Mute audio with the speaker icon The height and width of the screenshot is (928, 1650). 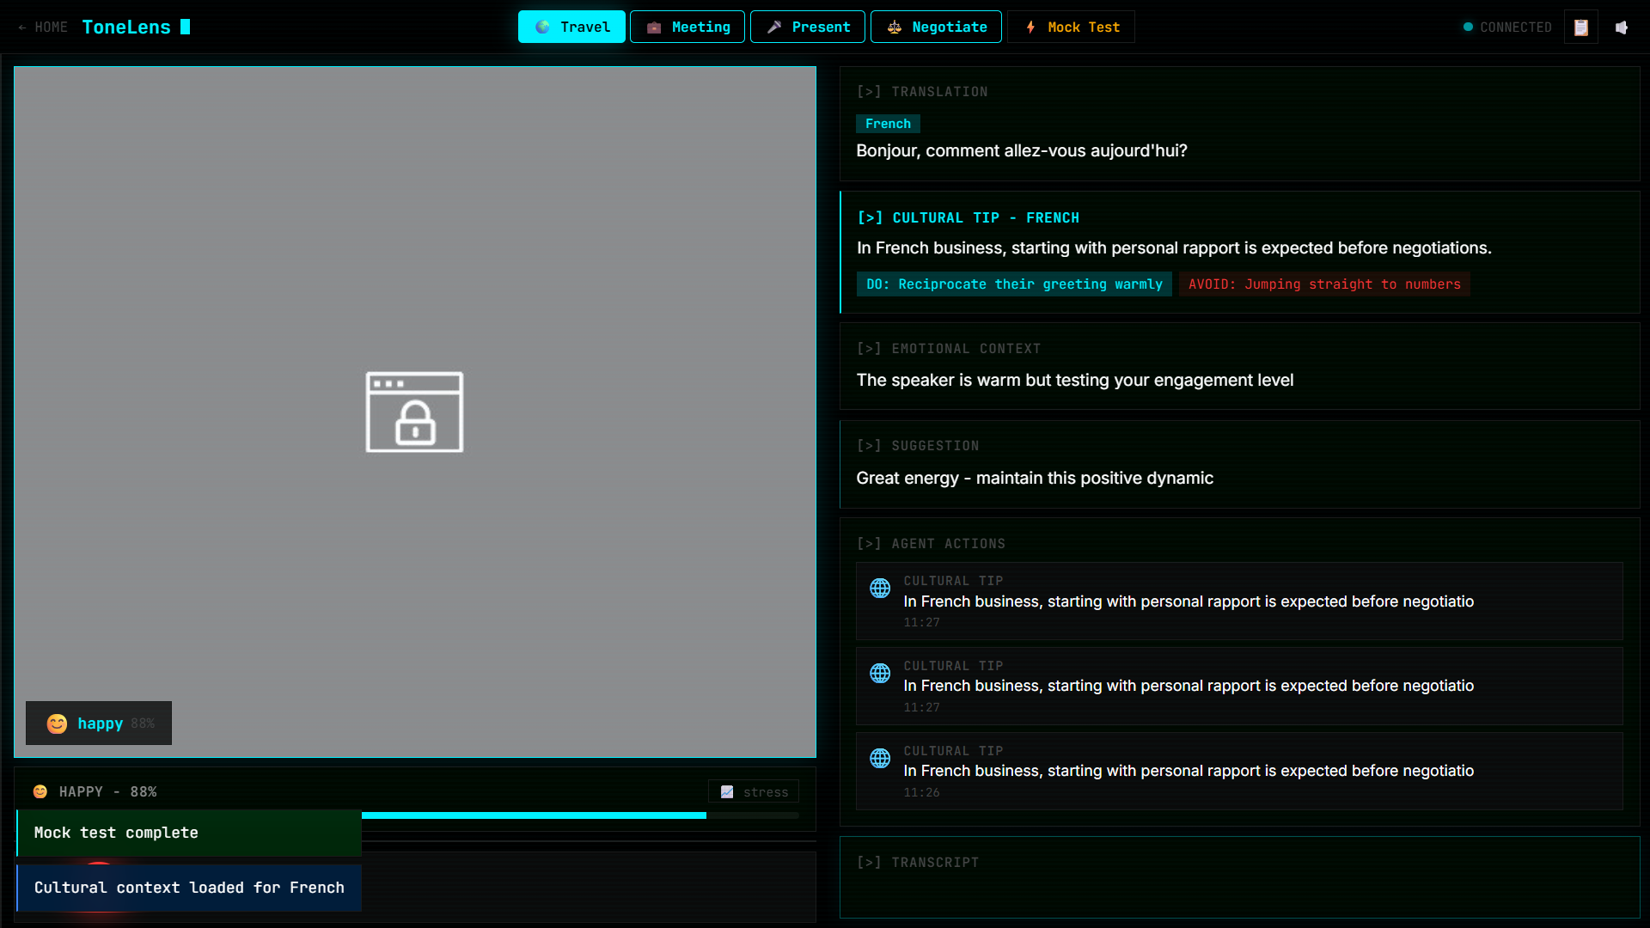1622,27
